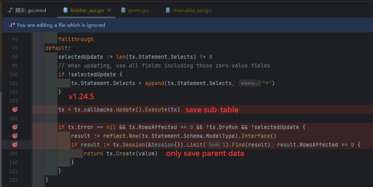
Task: Click line number 96 in the gutter
Action: [x=15, y=39]
